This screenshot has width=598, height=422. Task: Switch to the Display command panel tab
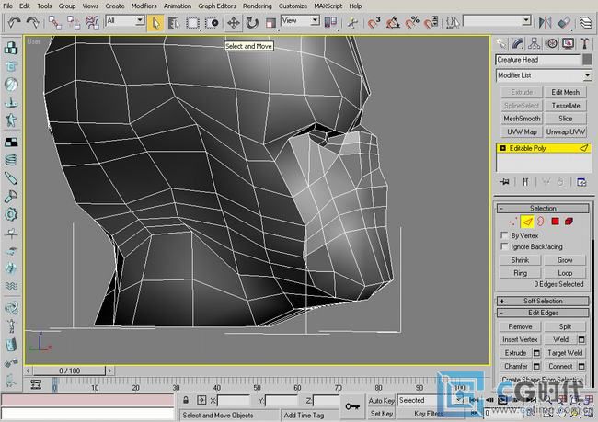[x=569, y=43]
